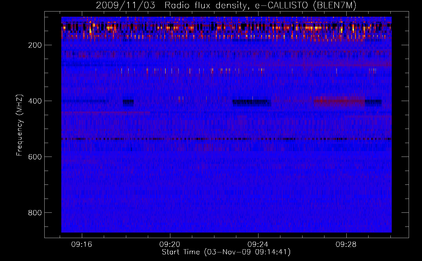This screenshot has height=261, width=422.
Task: Click the 600 frequency tick label
Action: tap(35, 157)
